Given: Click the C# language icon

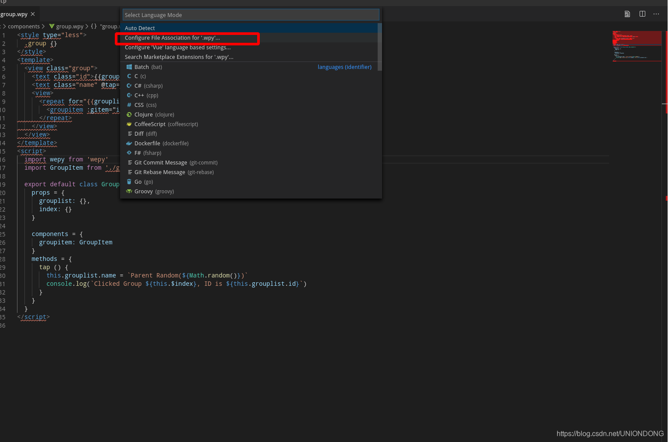Looking at the screenshot, I should click(x=129, y=86).
